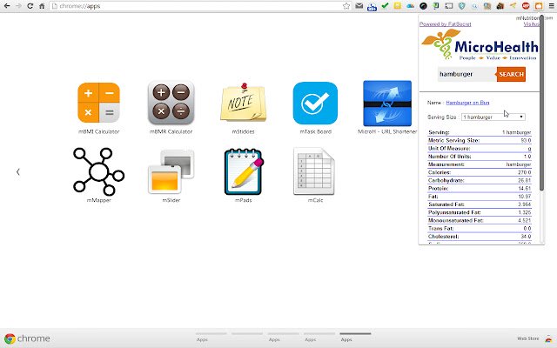Select the highlighted current Apps page tab
This screenshot has height=348, width=557.
355,337
